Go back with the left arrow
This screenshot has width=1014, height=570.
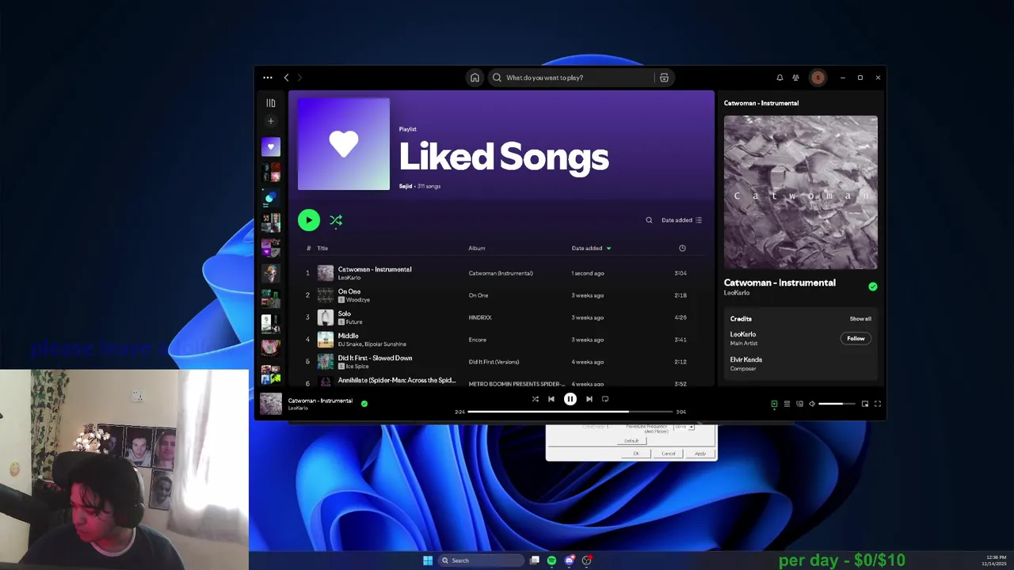[x=286, y=78]
